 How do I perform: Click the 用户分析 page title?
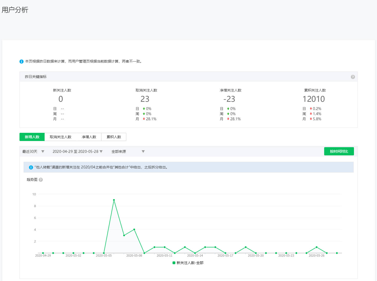15,10
